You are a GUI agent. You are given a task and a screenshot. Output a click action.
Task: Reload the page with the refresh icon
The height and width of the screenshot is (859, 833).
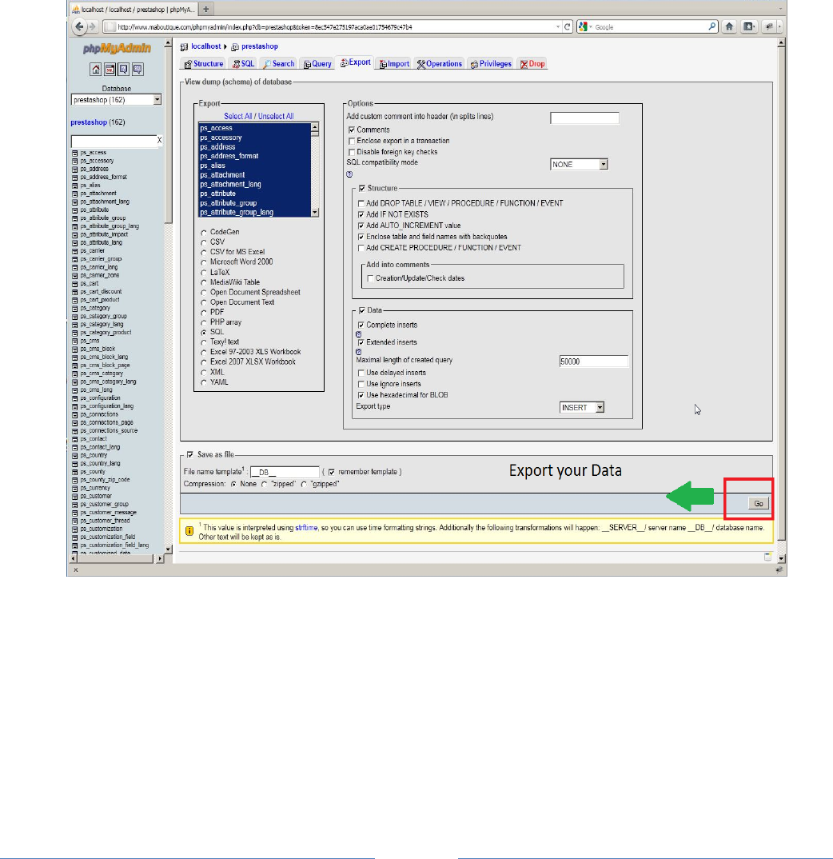(x=568, y=26)
